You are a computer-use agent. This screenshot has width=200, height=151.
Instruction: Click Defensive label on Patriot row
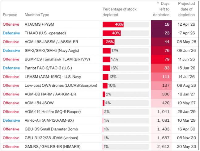11,68
